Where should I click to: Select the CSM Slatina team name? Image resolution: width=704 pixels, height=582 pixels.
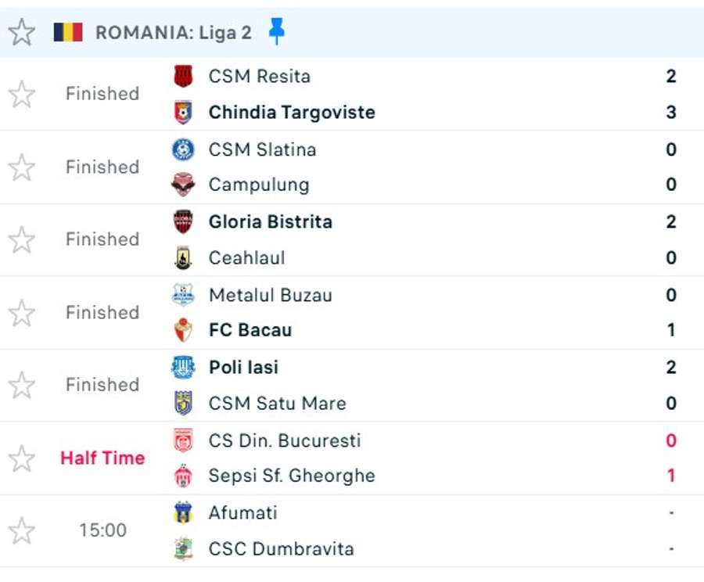[262, 149]
